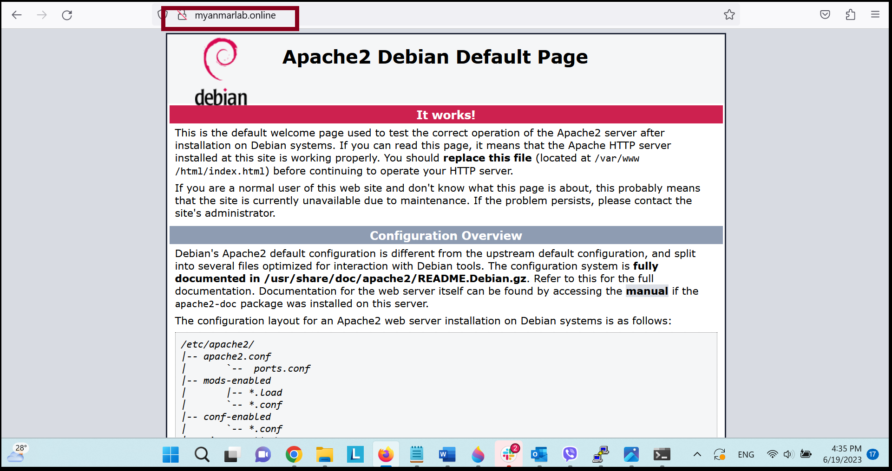Open the flame-shaped app on the taskbar
The image size is (892, 471).
pos(478,454)
